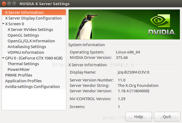The height and width of the screenshot is (123, 182).
Task: Click server vendor version 1.18.4 (11804000)
Action: point(133,91)
